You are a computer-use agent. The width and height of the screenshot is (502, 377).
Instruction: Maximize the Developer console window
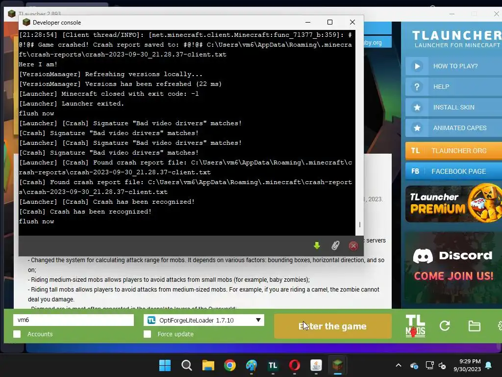pos(330,22)
